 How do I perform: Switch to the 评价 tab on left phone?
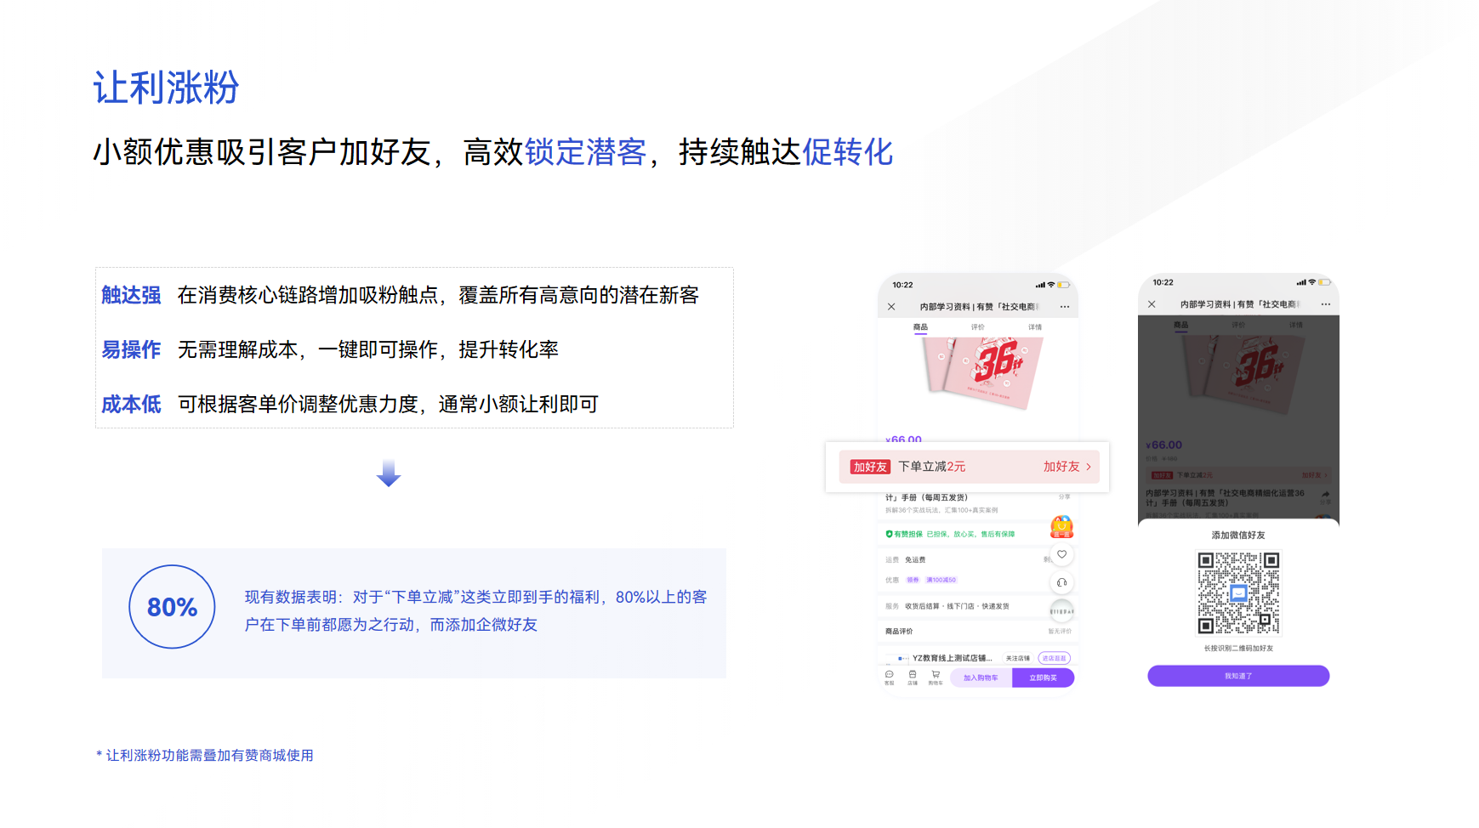(x=978, y=327)
